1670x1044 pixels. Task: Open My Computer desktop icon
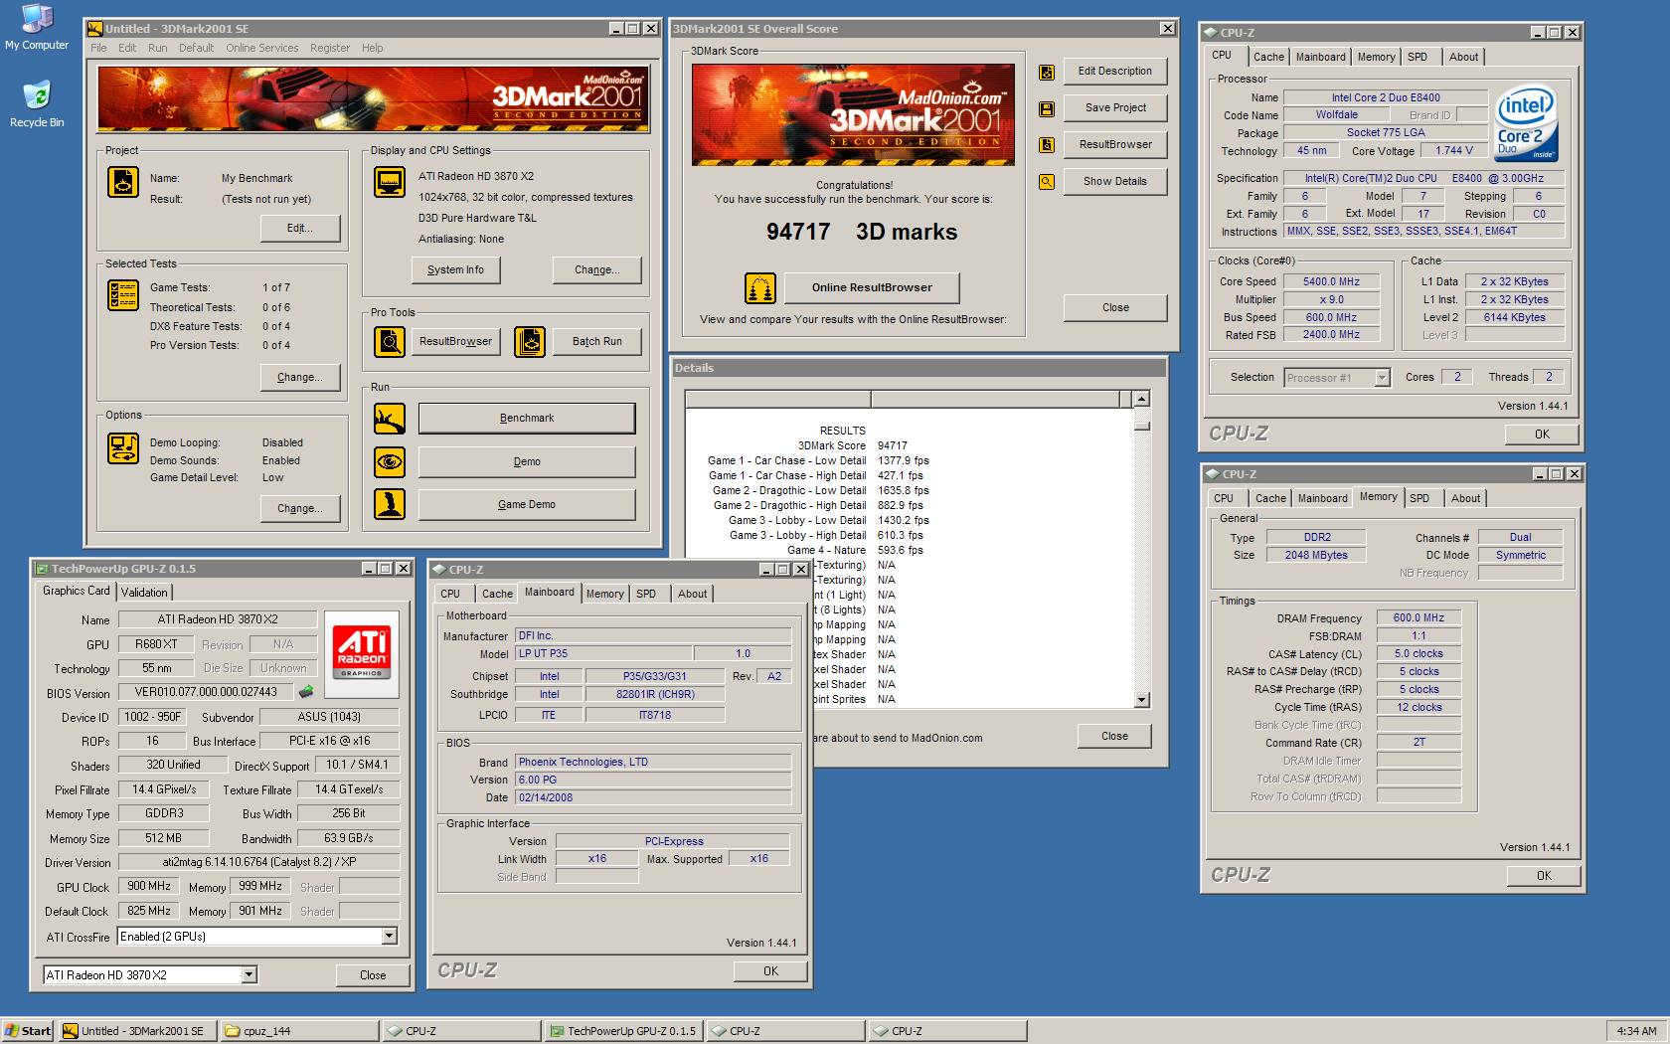tap(37, 27)
